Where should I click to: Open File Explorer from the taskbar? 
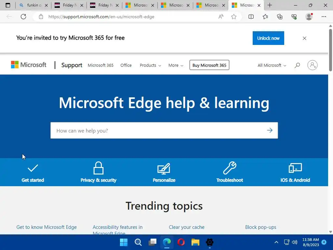coord(195,242)
